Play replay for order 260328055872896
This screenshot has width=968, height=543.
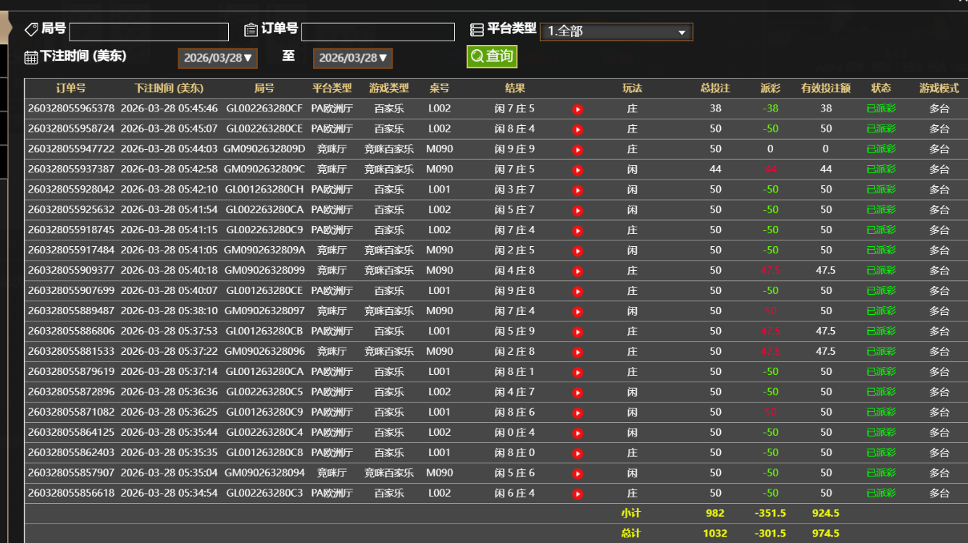click(577, 393)
